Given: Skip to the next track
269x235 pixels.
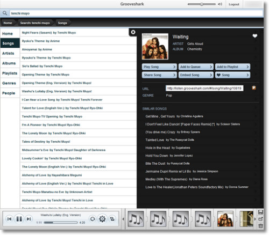Looking at the screenshot, I should pyautogui.click(x=29, y=219).
